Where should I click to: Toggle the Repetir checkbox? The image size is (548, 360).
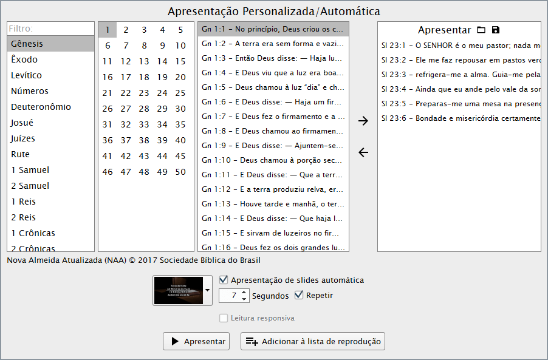pyautogui.click(x=299, y=296)
